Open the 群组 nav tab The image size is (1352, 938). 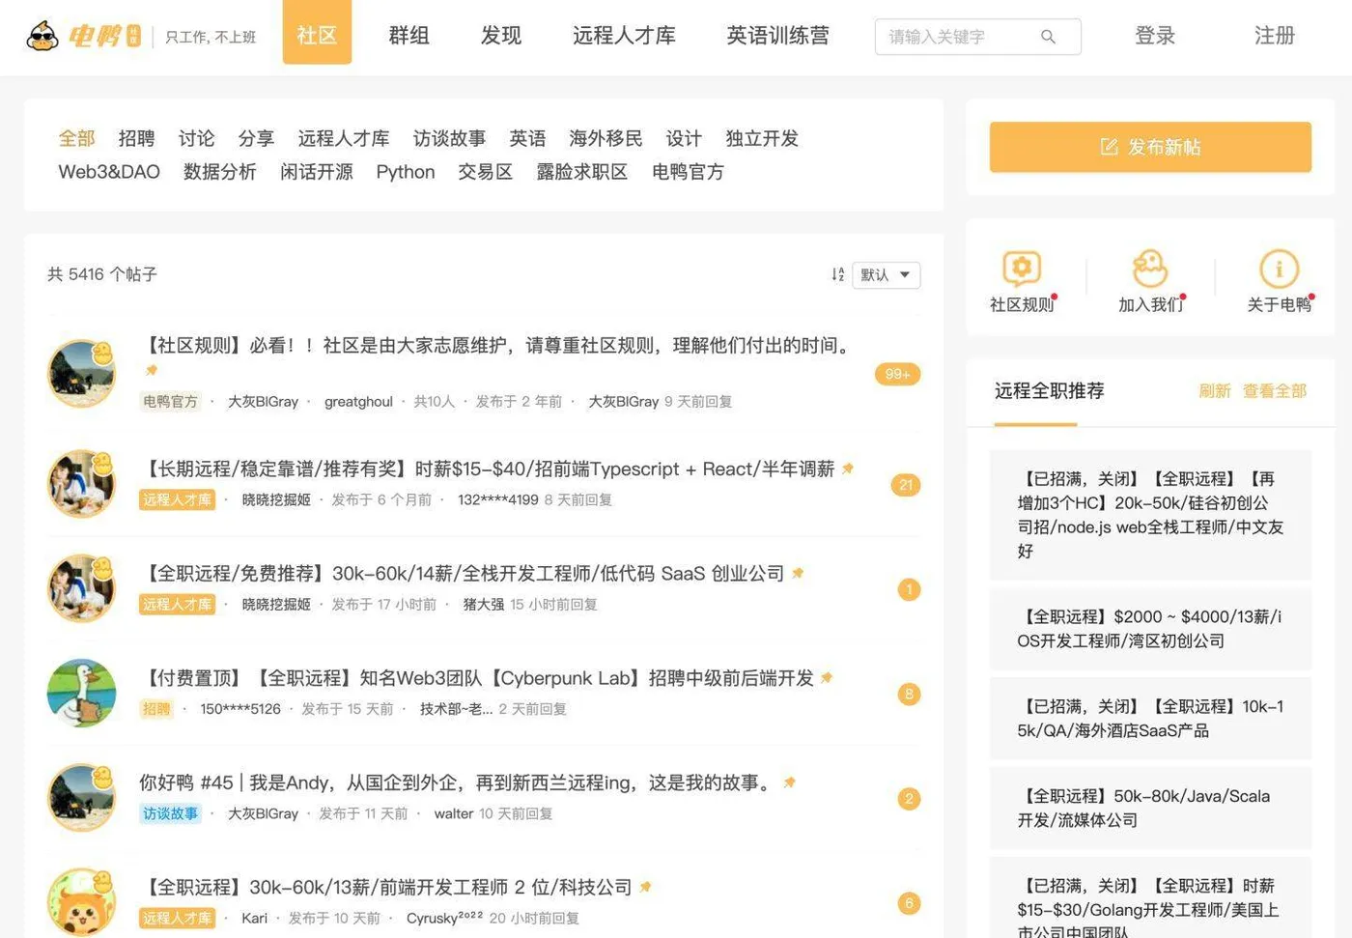[408, 36]
